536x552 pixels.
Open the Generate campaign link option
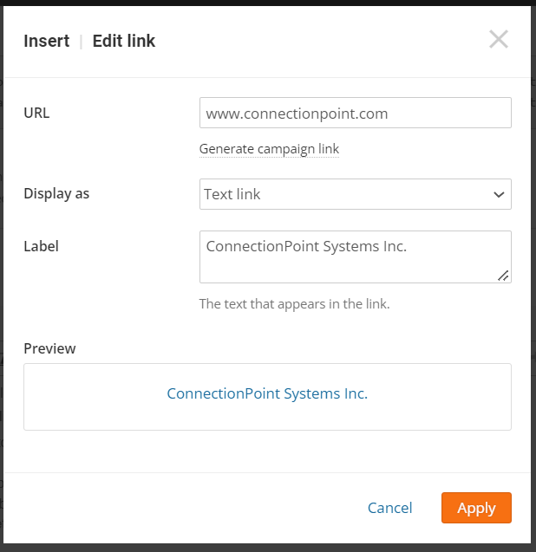tap(269, 149)
